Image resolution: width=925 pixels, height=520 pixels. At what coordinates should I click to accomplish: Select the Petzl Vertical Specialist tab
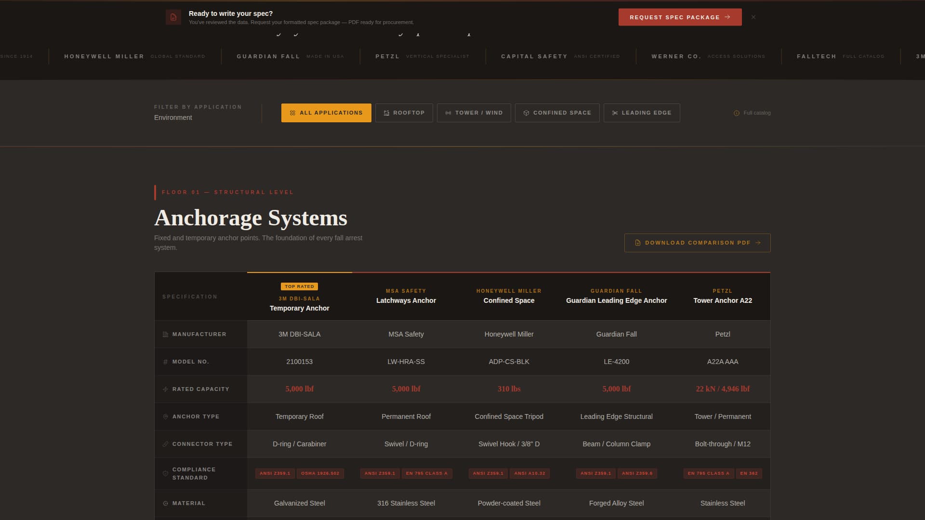(x=422, y=56)
